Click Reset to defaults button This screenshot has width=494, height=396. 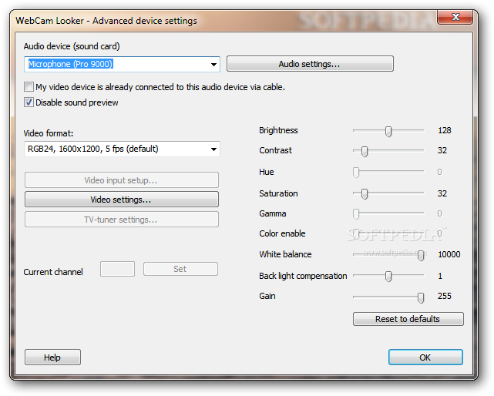(x=408, y=319)
